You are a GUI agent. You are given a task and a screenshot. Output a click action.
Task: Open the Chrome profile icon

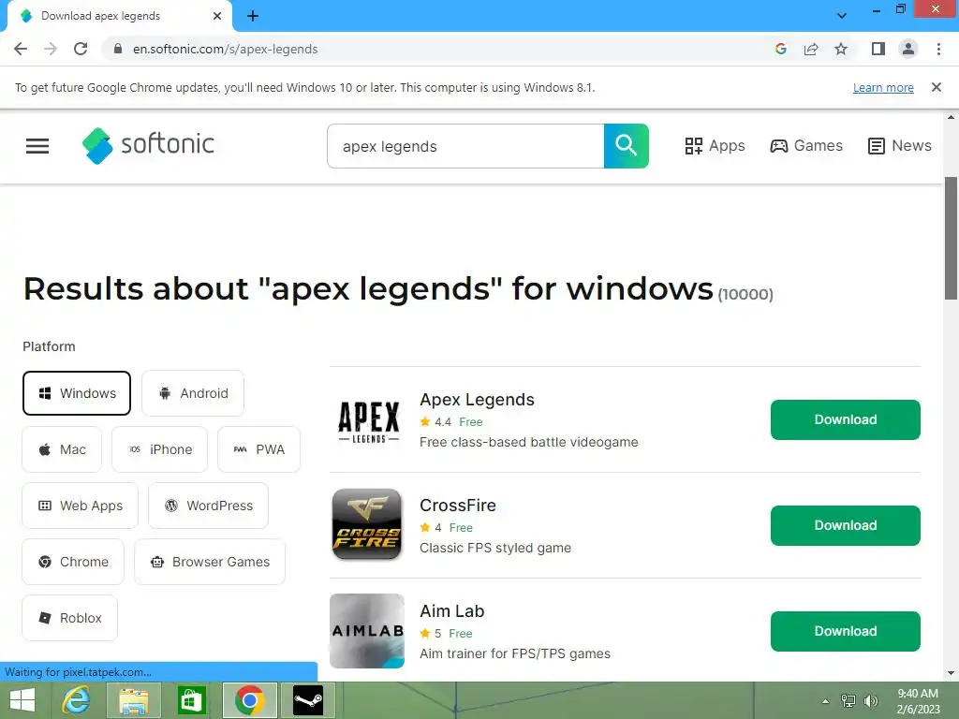(908, 49)
